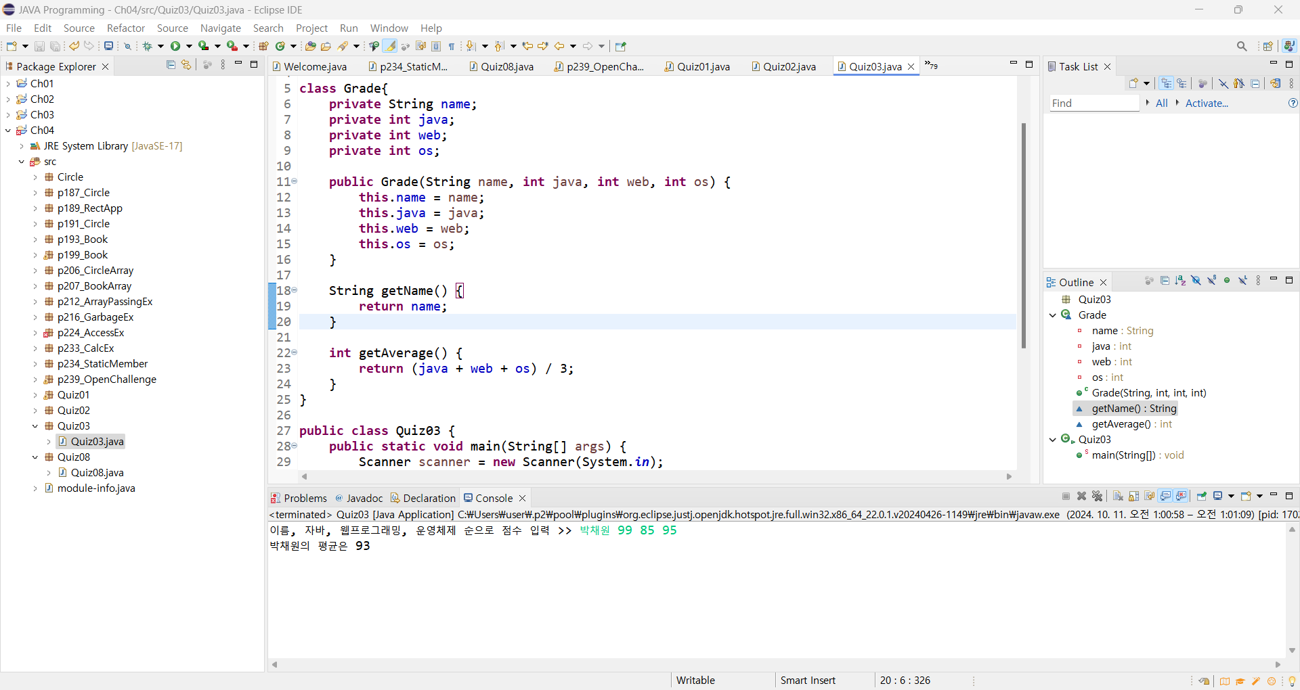Click Synchronize Changed icon in Task List
Screen dimensions: 1300x690
pyautogui.click(x=1275, y=83)
